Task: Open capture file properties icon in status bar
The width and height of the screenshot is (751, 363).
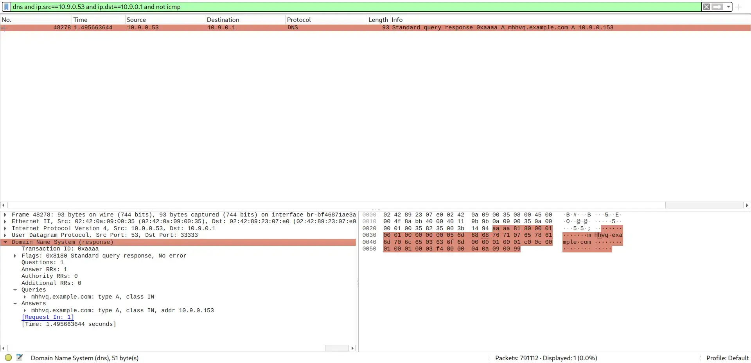Action: [x=20, y=358]
